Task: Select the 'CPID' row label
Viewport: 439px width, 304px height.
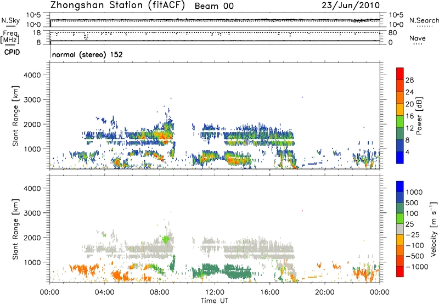Action: click(12, 52)
